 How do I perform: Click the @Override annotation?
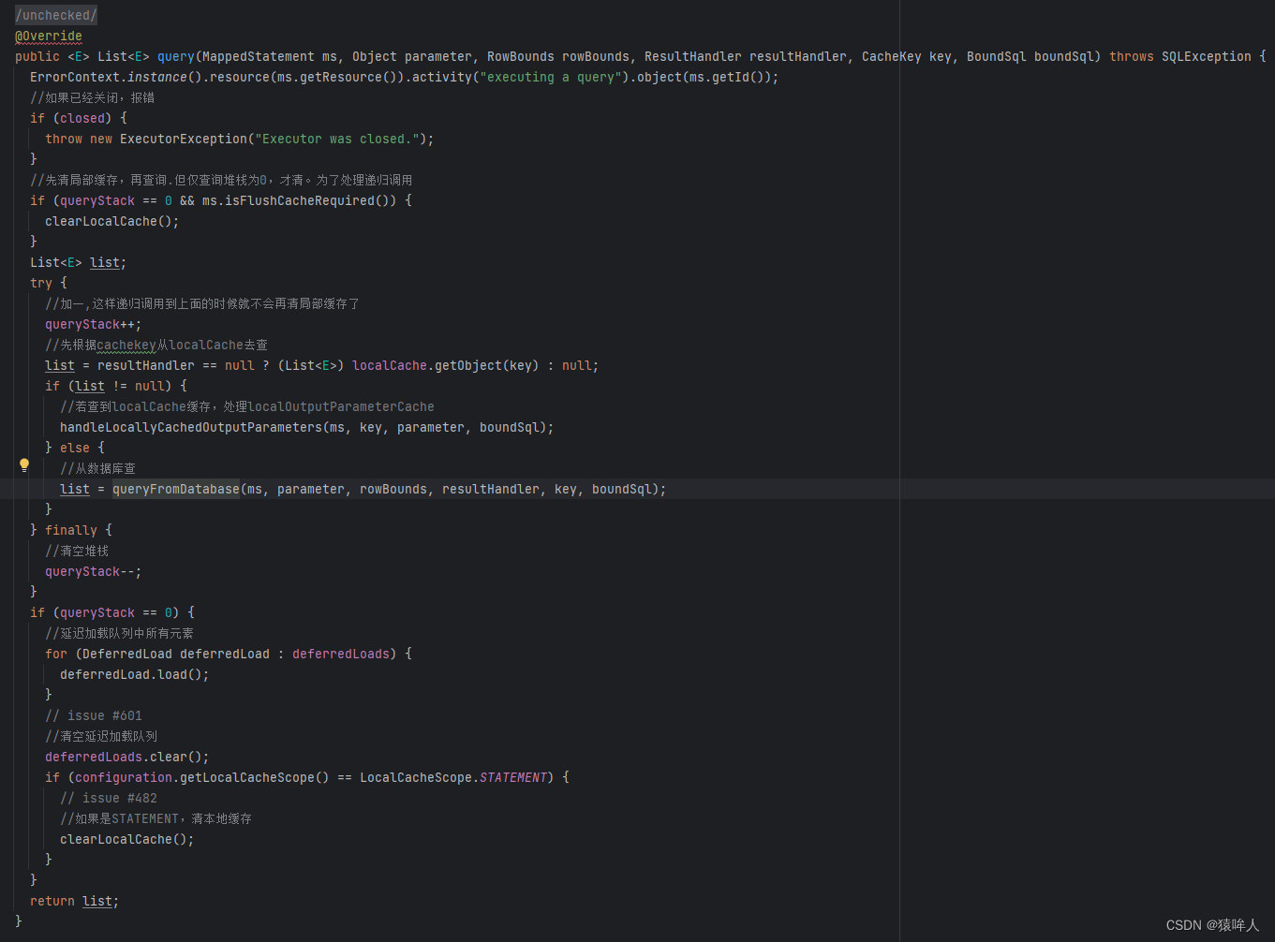tap(49, 36)
